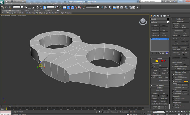Switch to the Freeform ribbon tab
The width and height of the screenshot is (190, 115).
click(26, 11)
